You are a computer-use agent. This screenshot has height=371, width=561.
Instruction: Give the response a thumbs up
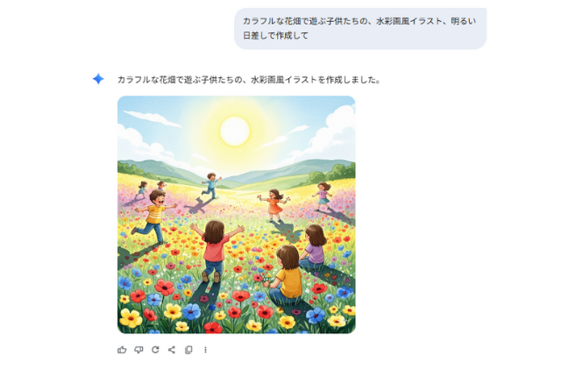122,350
